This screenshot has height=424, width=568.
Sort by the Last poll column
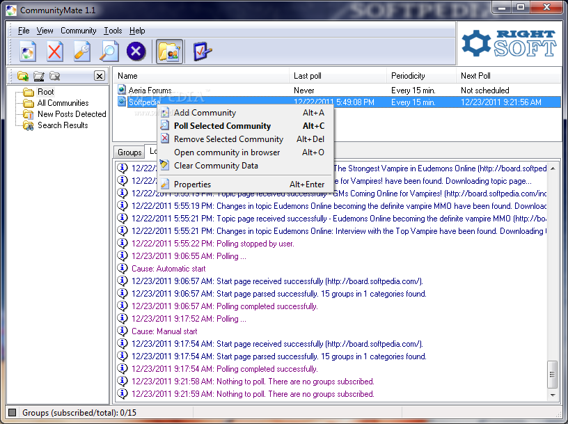pos(338,76)
